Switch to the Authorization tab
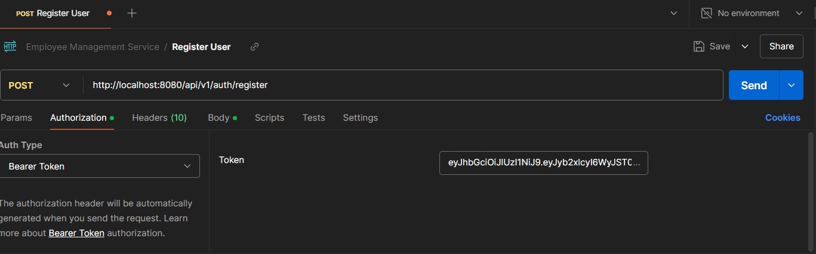Image resolution: width=816 pixels, height=254 pixels. click(x=82, y=118)
